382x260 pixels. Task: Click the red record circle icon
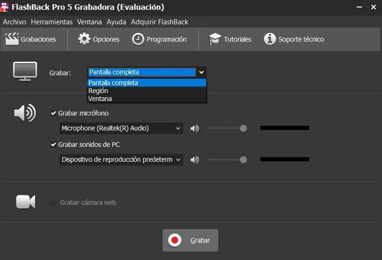click(x=175, y=240)
